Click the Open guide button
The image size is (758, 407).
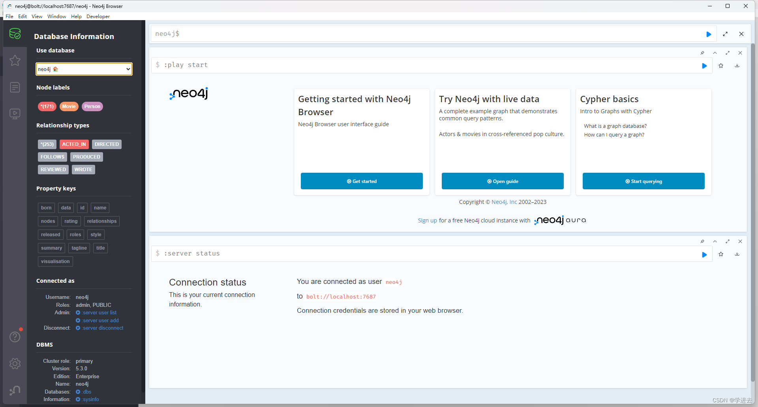(x=503, y=181)
